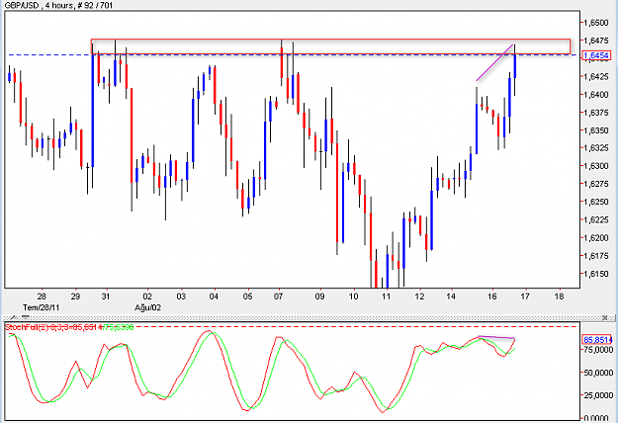Click the 50,0000 stochastic axis label
Screen dimensions: 618x423
[x=599, y=373]
